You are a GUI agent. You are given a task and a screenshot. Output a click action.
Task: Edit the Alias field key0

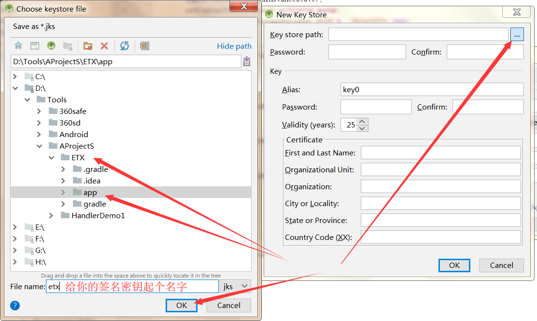[x=432, y=89]
